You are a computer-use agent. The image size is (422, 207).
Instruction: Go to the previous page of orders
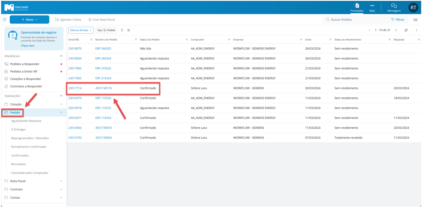click(x=369, y=30)
